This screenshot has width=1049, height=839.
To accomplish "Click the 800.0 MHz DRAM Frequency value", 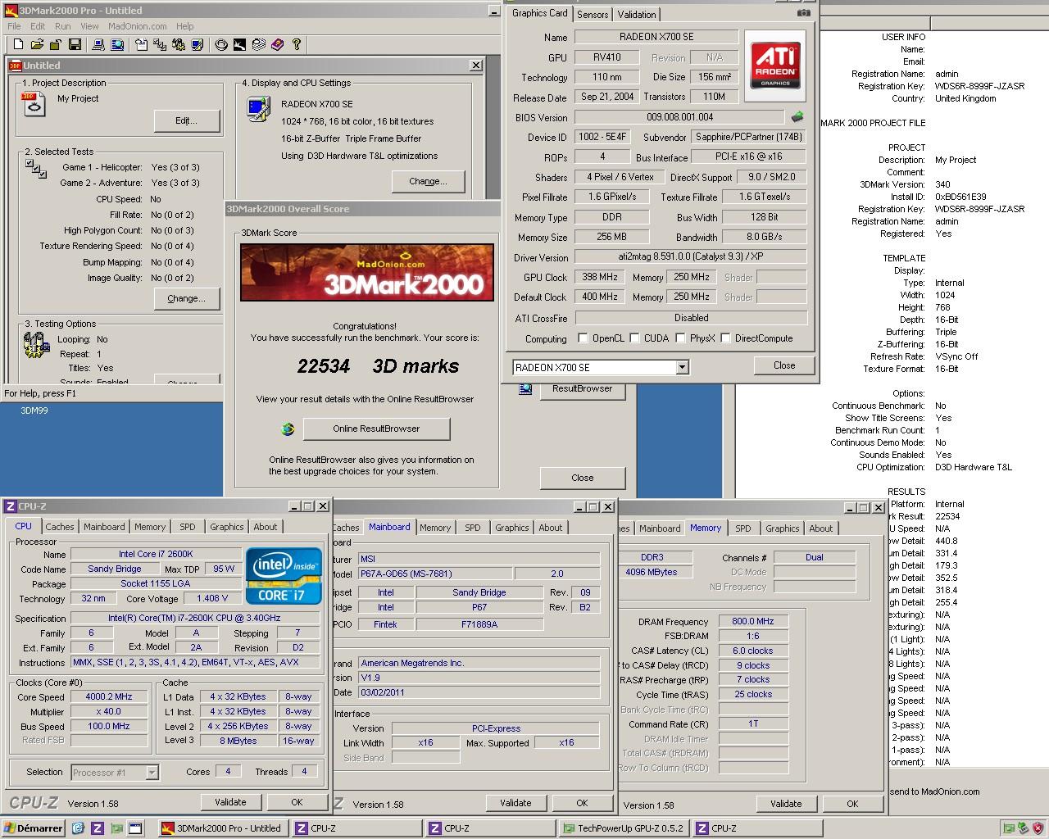I will 752,622.
